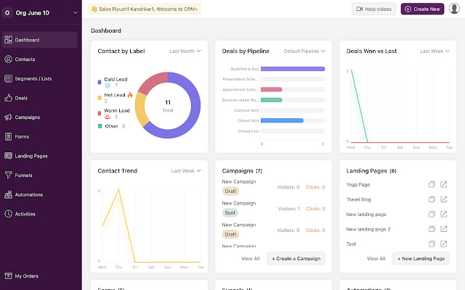Screen dimensions: 465x290
Task: Click the Contacts icon in sidebar
Action: 9,59
